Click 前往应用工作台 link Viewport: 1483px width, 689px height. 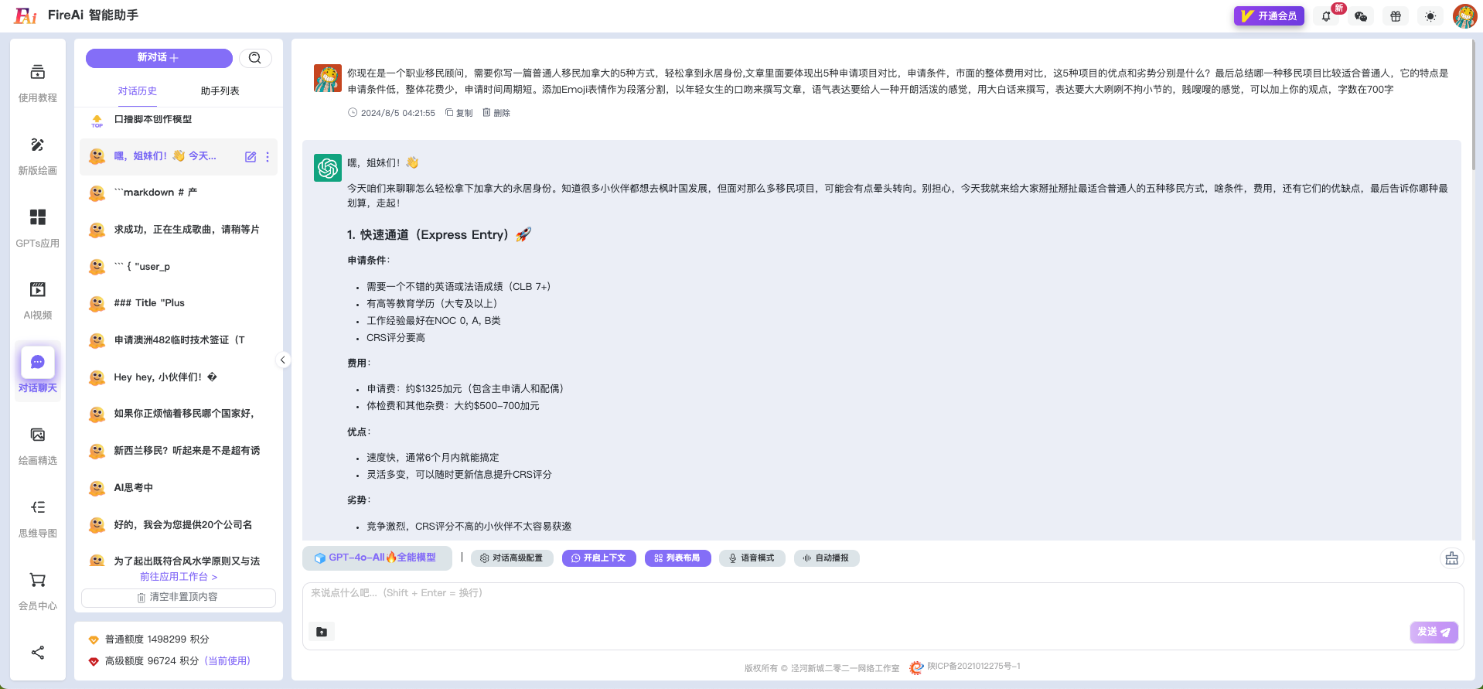179,577
